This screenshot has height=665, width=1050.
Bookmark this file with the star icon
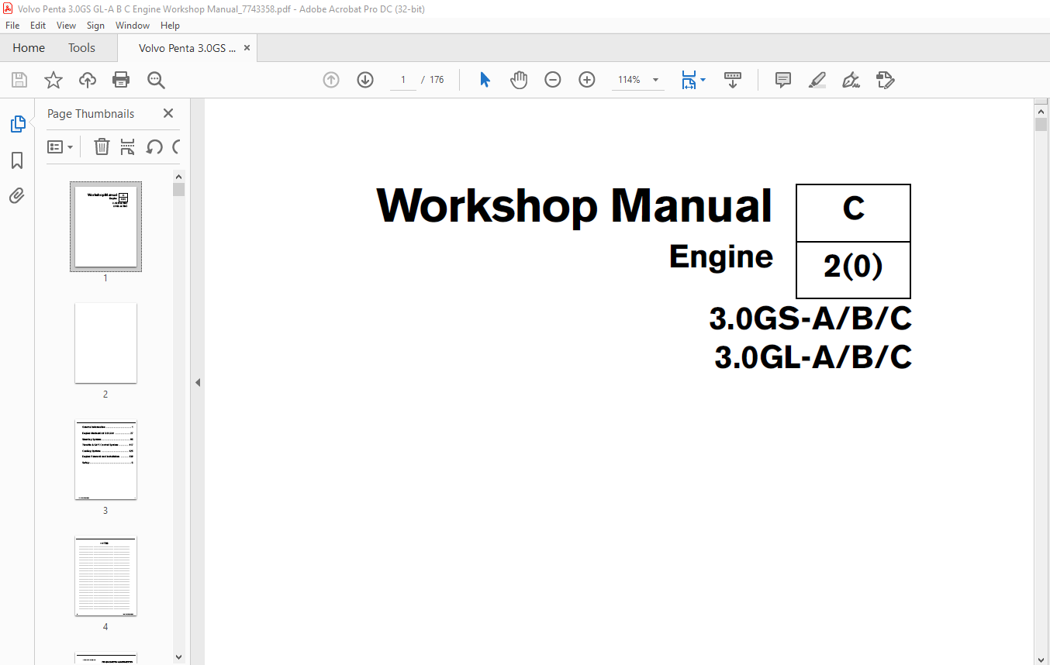(53, 80)
